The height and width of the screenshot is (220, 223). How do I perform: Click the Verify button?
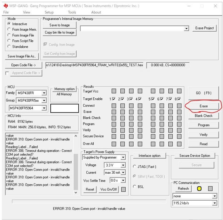[x=204, y=135]
